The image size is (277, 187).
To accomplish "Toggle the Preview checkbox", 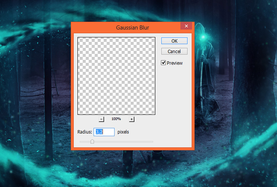I will tap(164, 63).
